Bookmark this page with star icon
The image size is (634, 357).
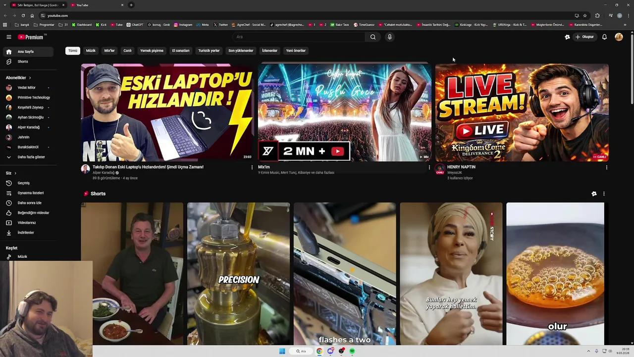[585, 15]
